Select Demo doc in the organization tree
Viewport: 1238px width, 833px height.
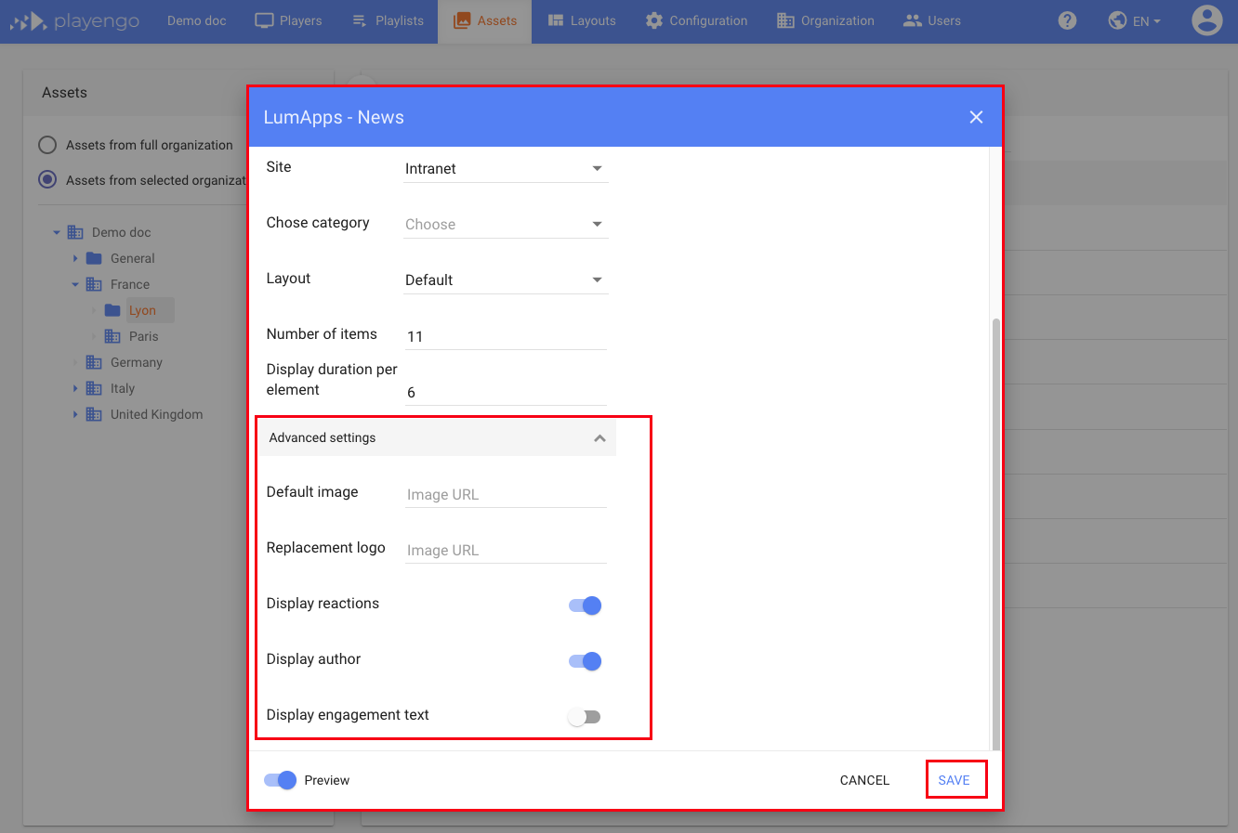[x=122, y=232]
